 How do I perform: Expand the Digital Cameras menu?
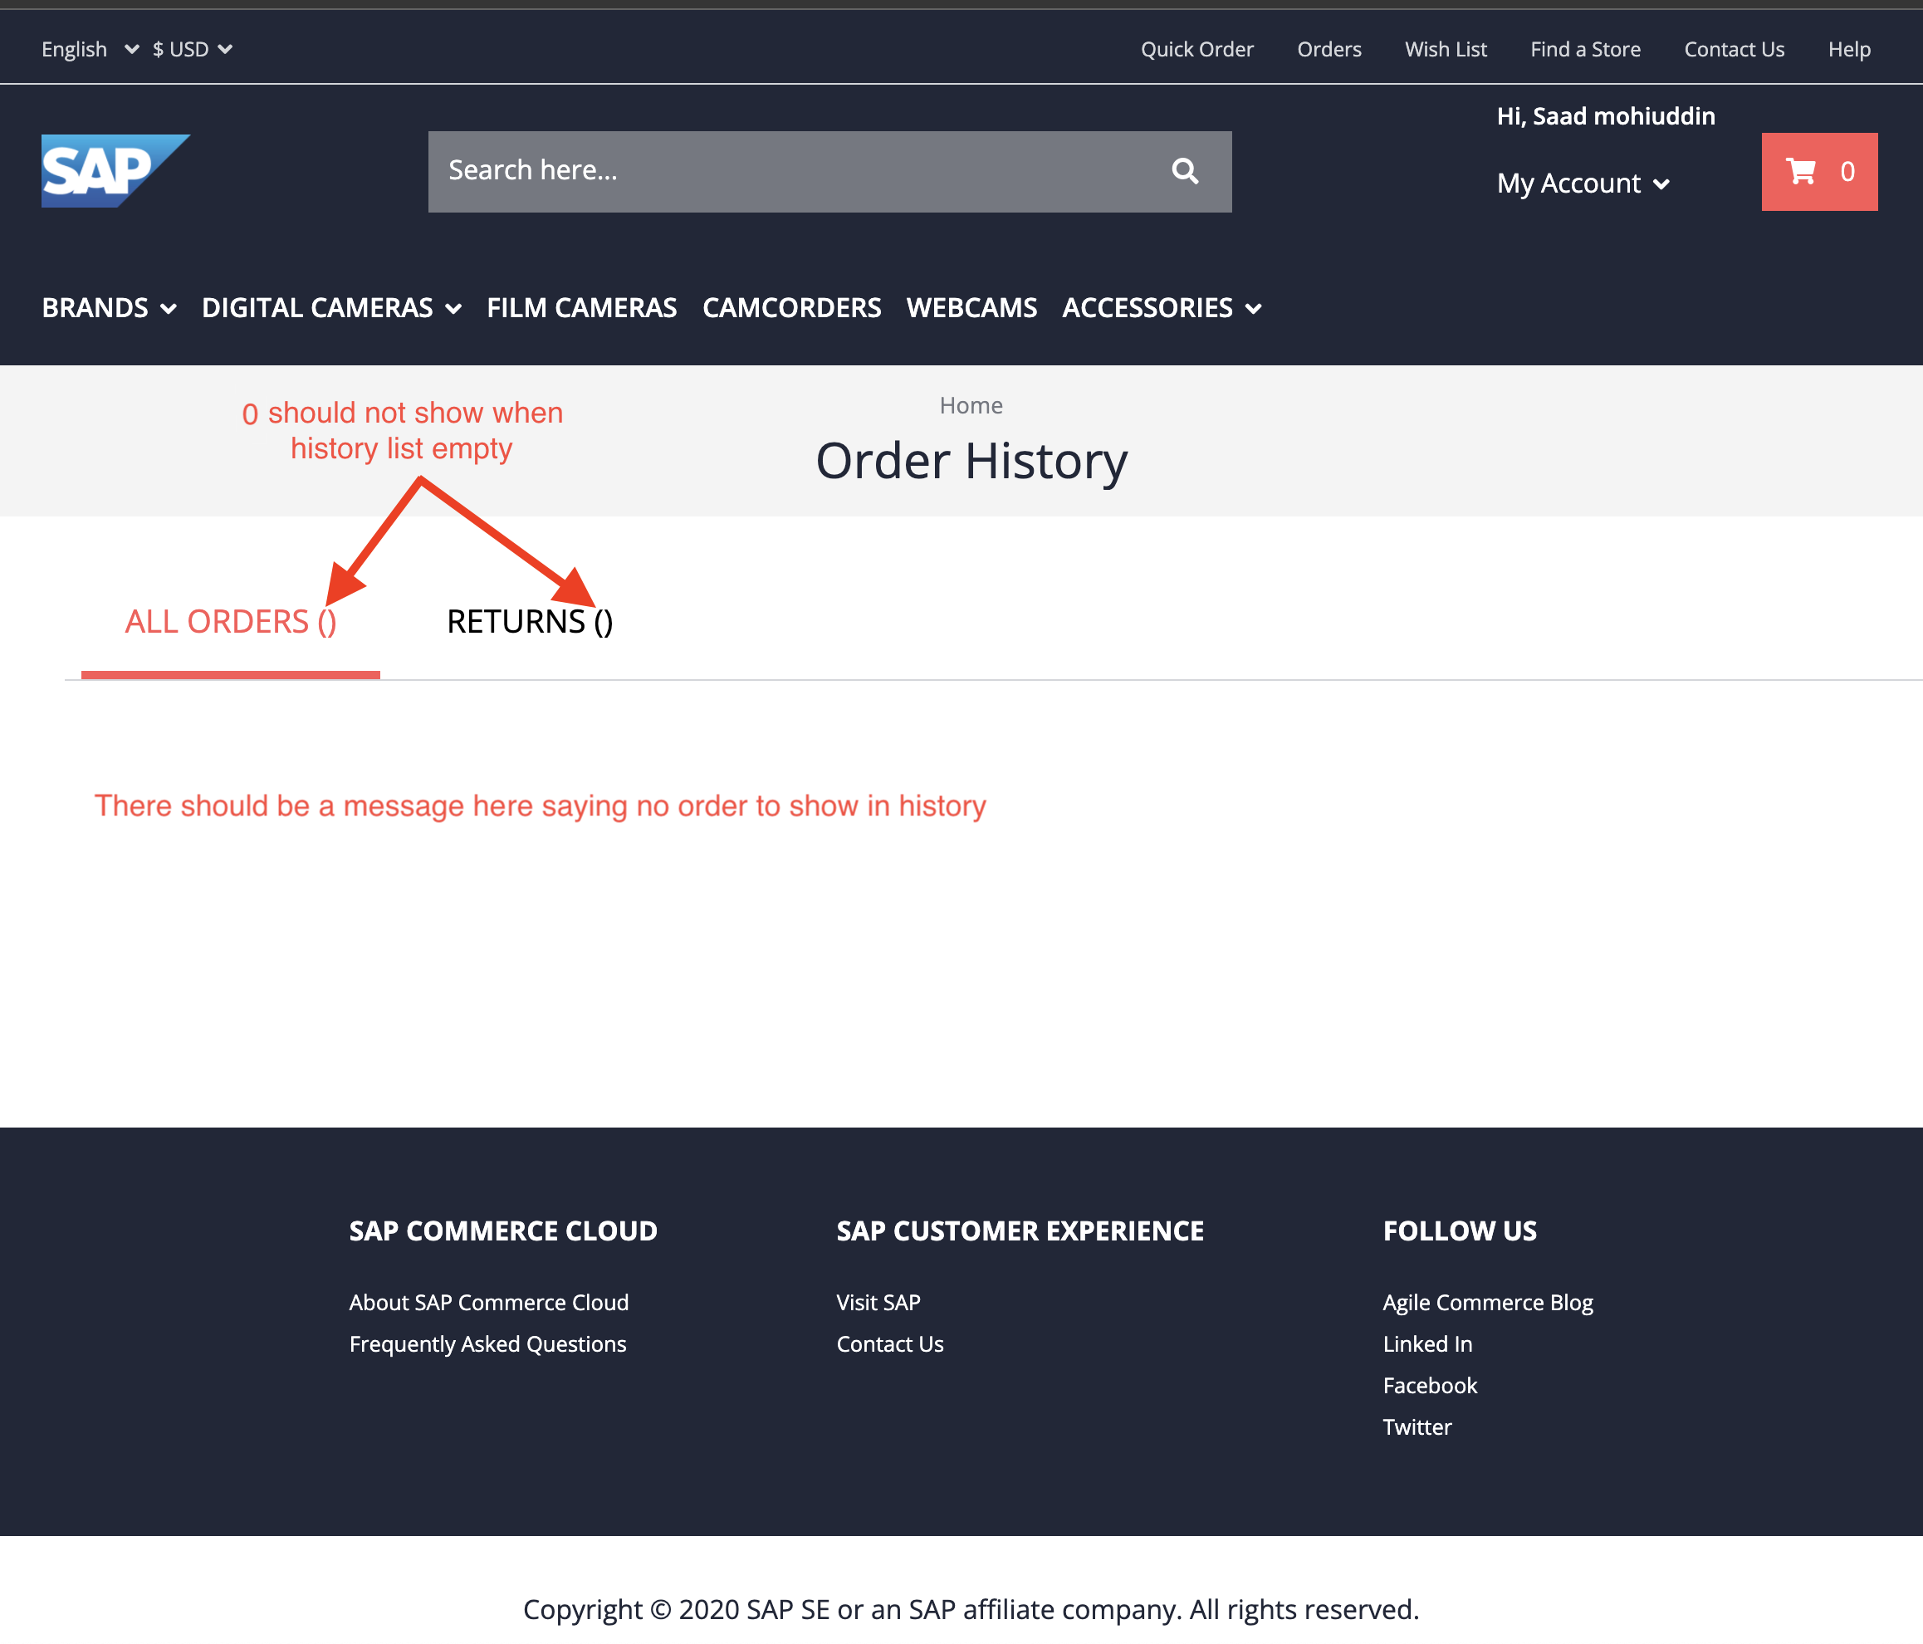[x=331, y=308]
